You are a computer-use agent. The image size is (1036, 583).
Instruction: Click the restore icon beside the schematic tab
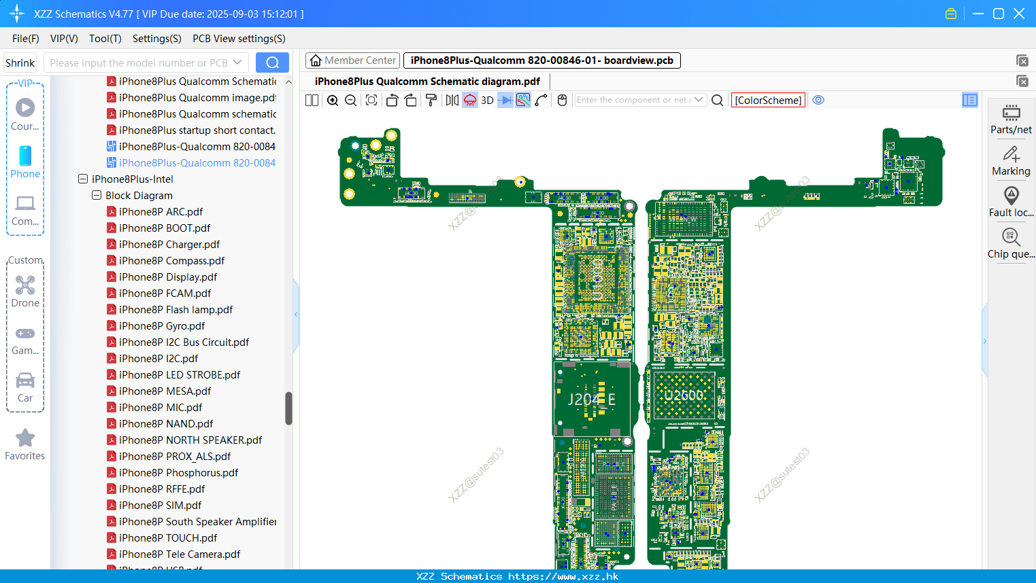(1022, 81)
